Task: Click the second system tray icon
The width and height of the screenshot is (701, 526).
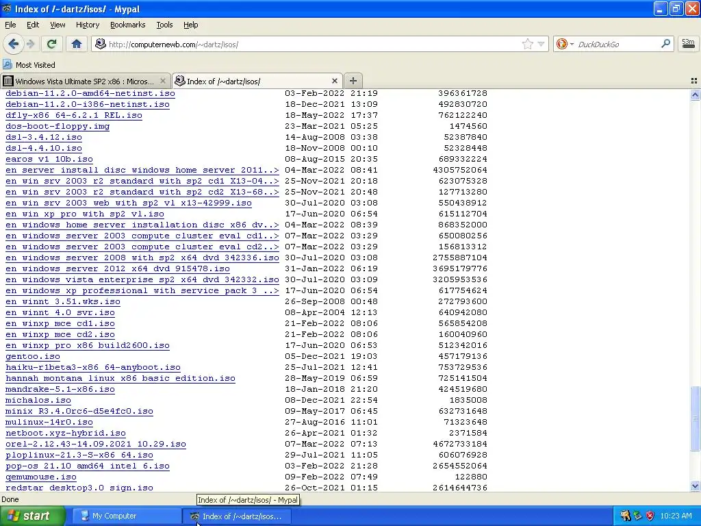Action: 637,516
